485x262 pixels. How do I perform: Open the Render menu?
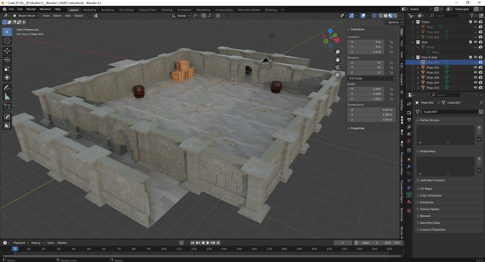click(x=31, y=9)
